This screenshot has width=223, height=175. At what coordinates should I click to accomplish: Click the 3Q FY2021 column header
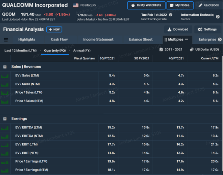click(x=141, y=59)
